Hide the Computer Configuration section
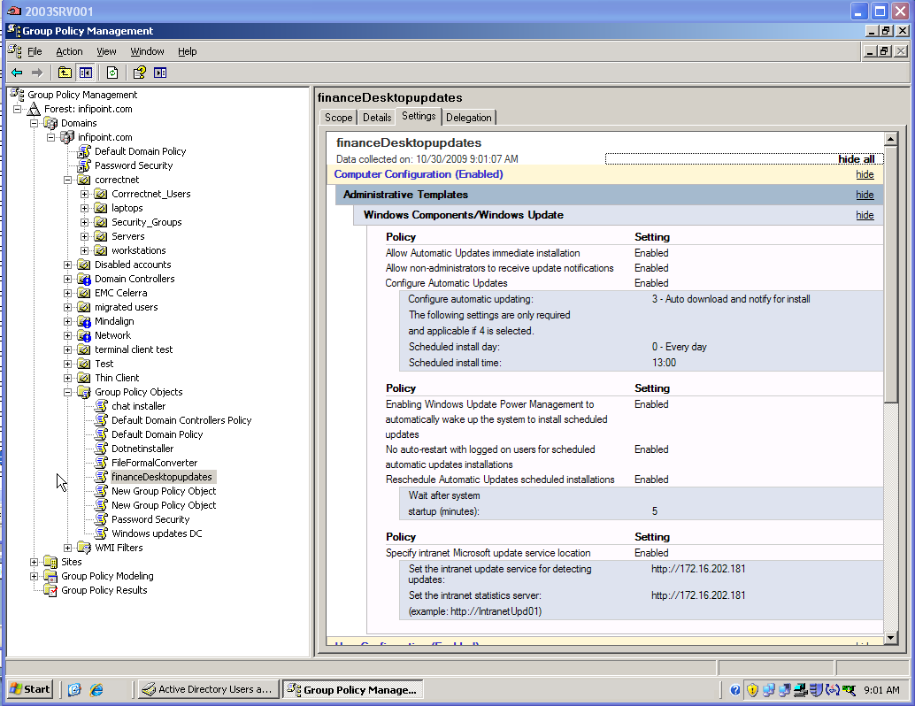This screenshot has width=915, height=706. point(865,174)
